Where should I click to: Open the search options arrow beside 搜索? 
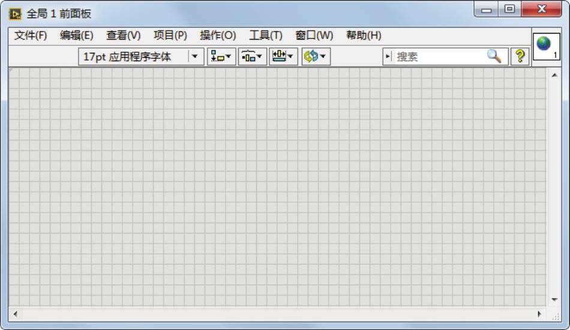pyautogui.click(x=388, y=56)
